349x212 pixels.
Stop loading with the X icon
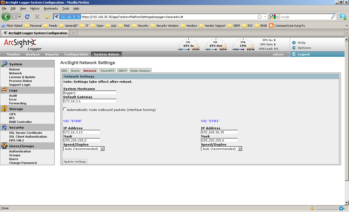click(x=37, y=17)
